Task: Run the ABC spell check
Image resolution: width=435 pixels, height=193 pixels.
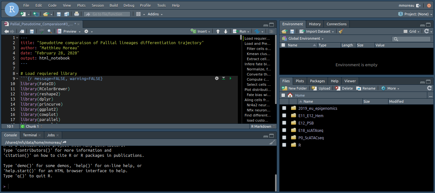Action: [42, 31]
